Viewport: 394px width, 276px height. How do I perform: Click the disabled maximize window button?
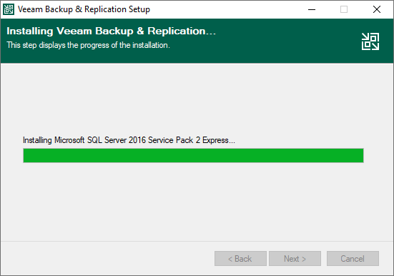click(x=344, y=9)
